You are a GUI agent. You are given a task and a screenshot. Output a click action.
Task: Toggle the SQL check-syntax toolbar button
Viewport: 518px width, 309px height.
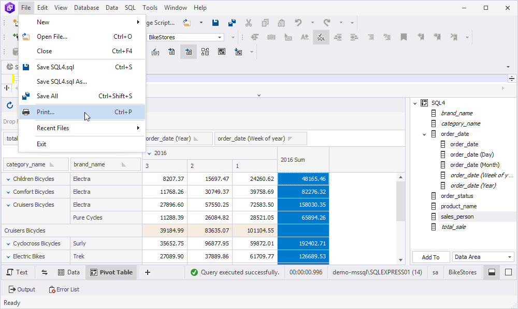pyautogui.click(x=321, y=37)
